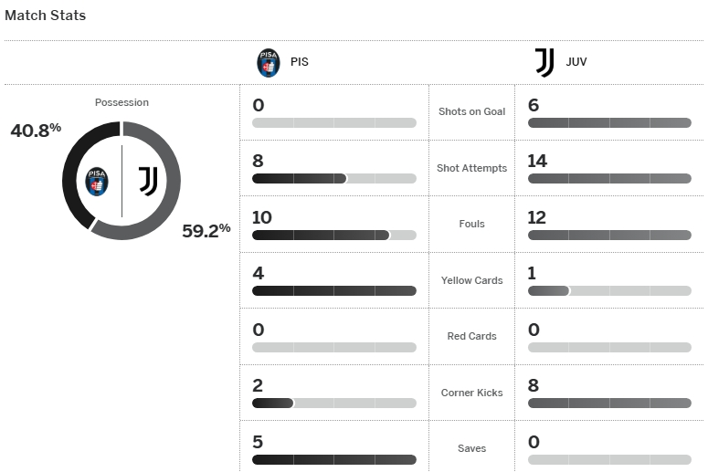Image resolution: width=708 pixels, height=472 pixels.
Task: Click the Corner Kicks stat label
Action: click(471, 393)
